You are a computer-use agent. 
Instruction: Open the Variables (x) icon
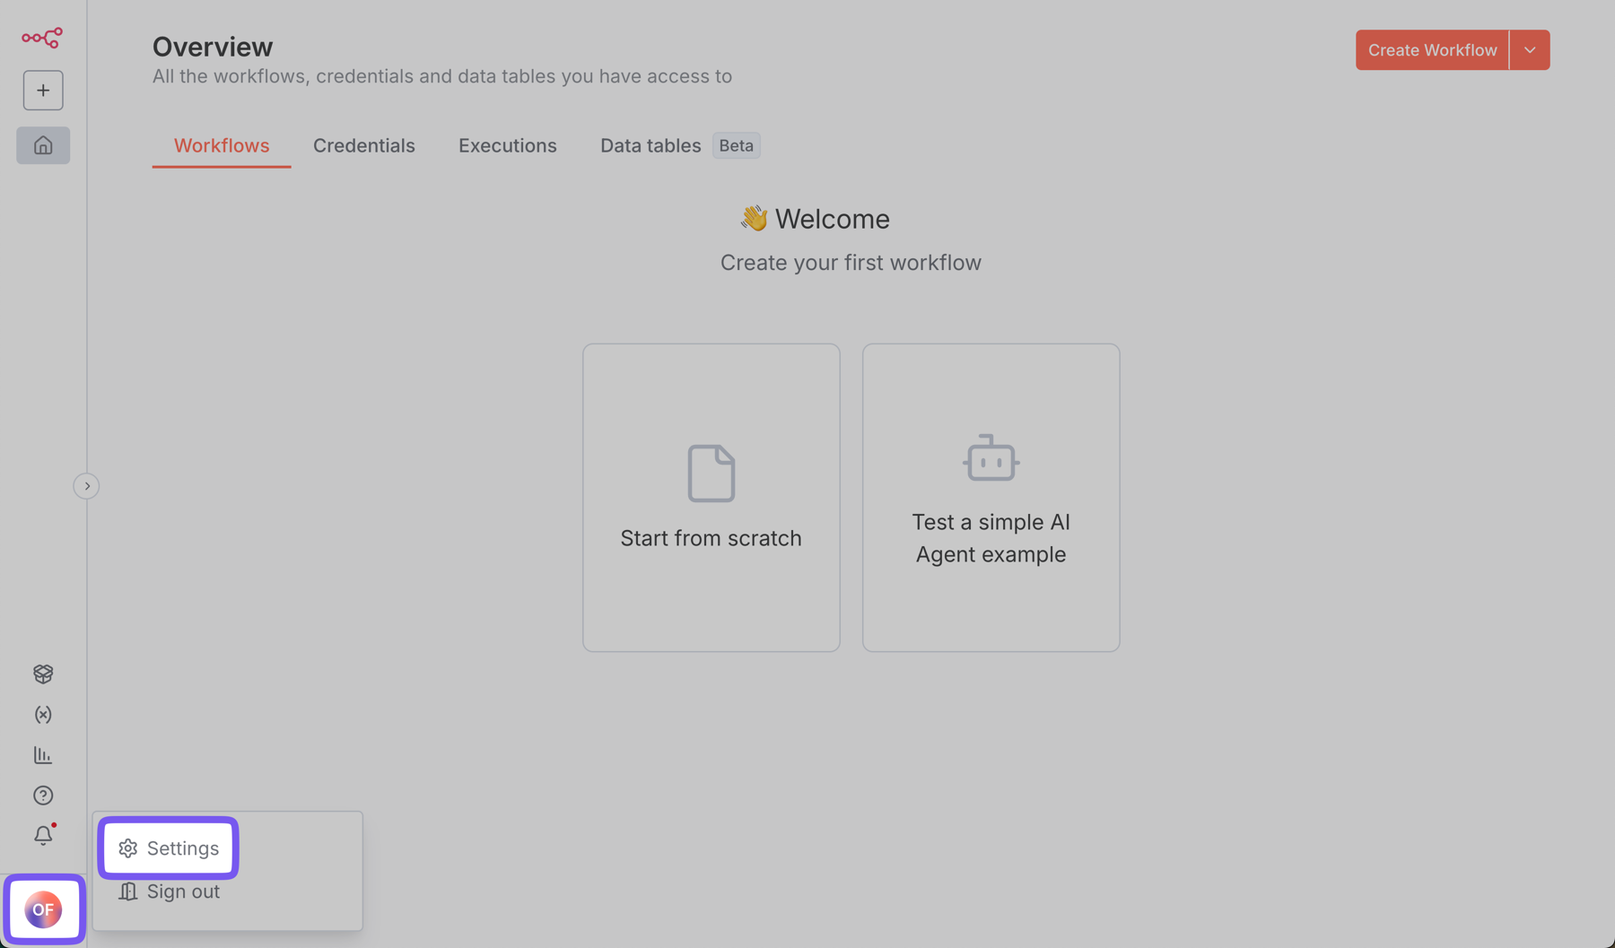pos(43,715)
